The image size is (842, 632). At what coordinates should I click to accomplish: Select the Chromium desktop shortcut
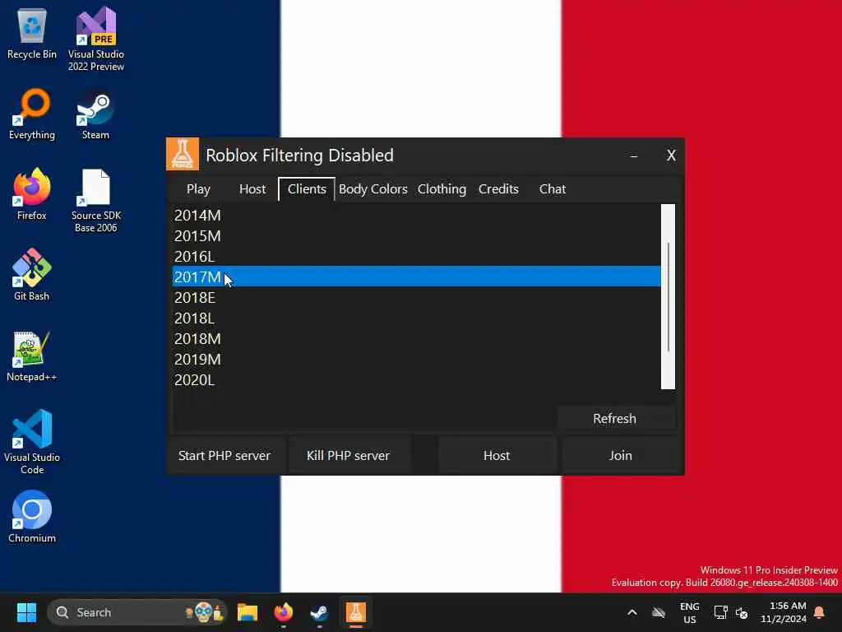tap(32, 517)
